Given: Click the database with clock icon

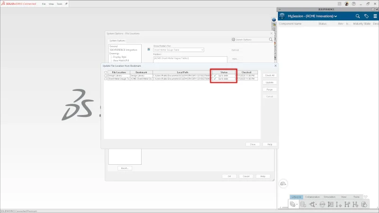Looking at the screenshot, I should 364,204.
